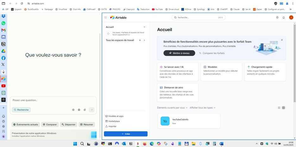Open Marketplace in Airtable sidebar
The height and width of the screenshot is (147, 296).
click(112, 121)
